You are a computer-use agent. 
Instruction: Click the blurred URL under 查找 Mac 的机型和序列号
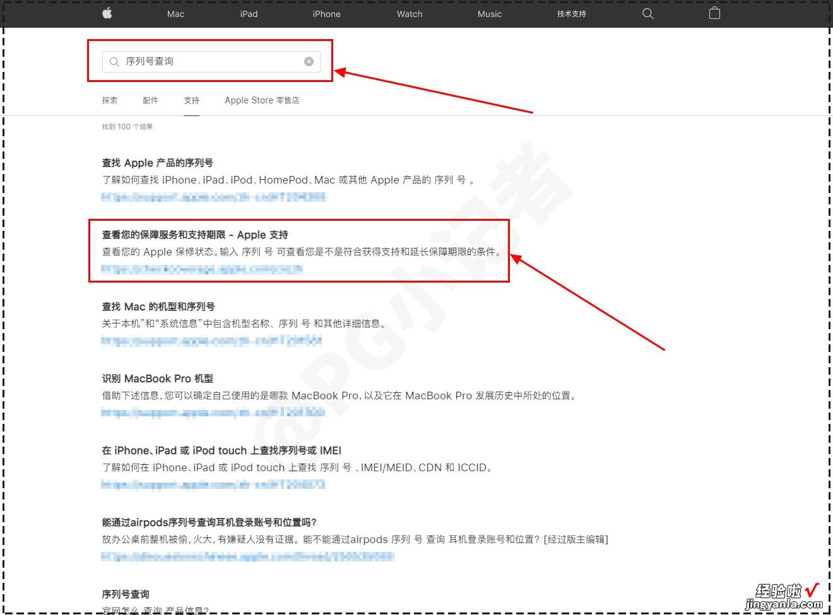coord(211,341)
